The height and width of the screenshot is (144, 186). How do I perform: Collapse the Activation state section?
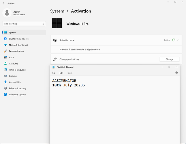179,40
